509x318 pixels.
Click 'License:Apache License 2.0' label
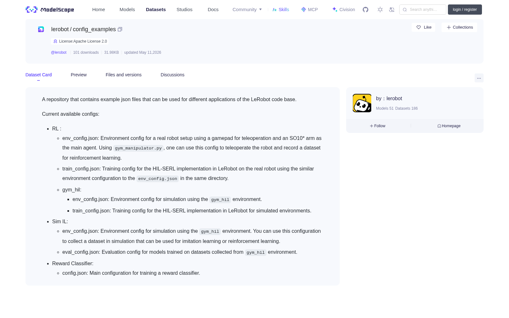pyautogui.click(x=83, y=41)
